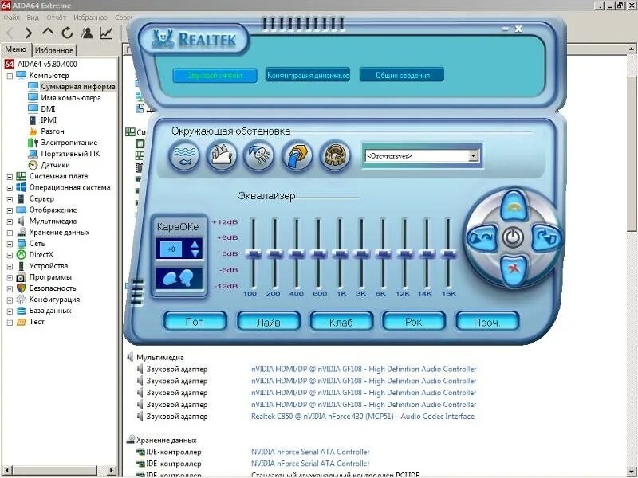Viewport: 638px width, 478px height.
Task: Choose the opera house environment icon
Action: point(222,155)
